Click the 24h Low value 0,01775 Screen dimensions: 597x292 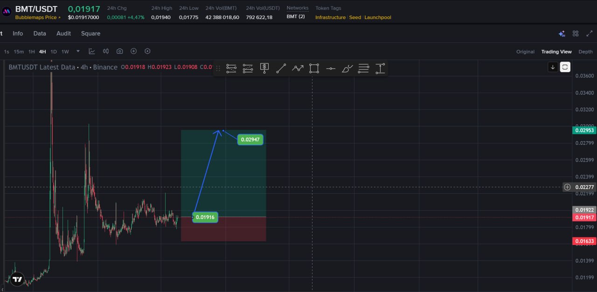(188, 17)
